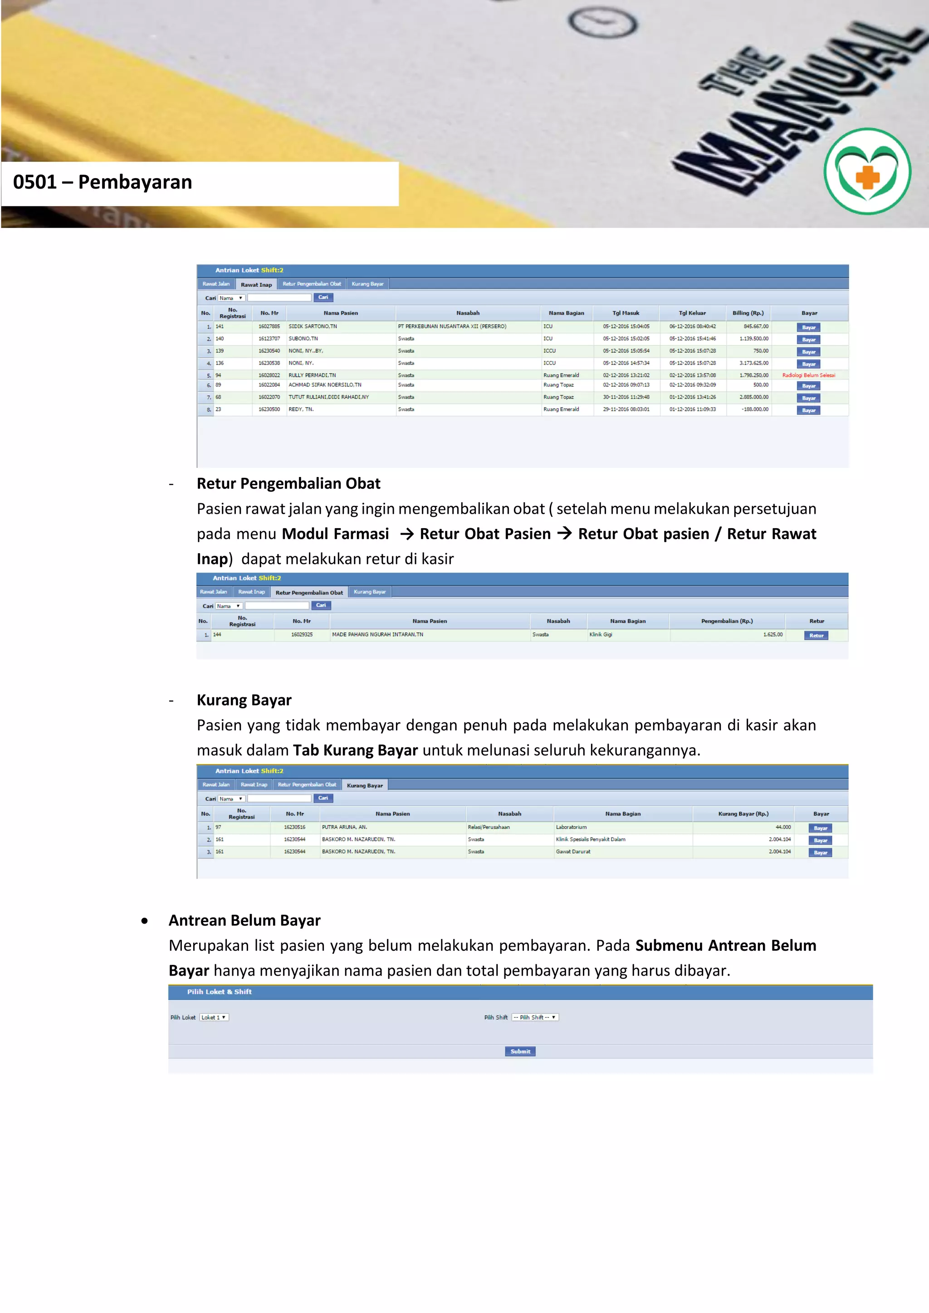Switch to Retur Pengembalian Obat tab in first table
This screenshot has height=1313, width=929.
coord(312,284)
